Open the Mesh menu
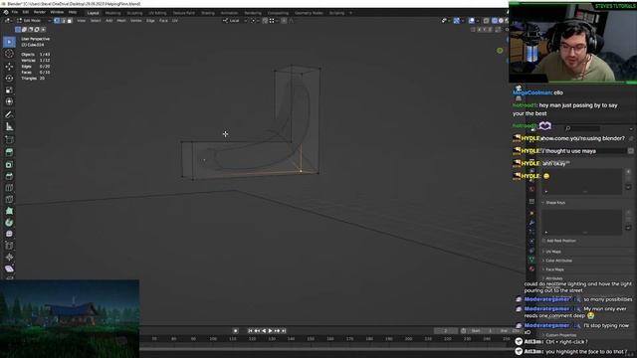Image resolution: width=637 pixels, height=358 pixels. point(121,20)
